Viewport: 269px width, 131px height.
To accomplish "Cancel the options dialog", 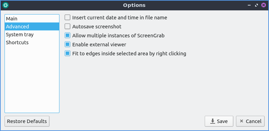I will (x=250, y=121).
